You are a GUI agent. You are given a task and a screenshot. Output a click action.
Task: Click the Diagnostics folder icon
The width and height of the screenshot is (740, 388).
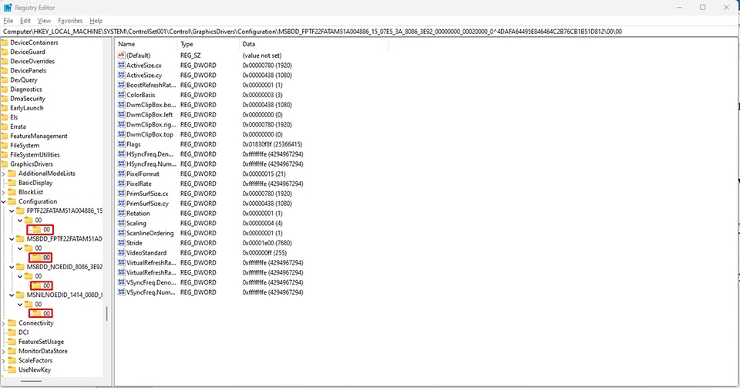(x=5, y=89)
